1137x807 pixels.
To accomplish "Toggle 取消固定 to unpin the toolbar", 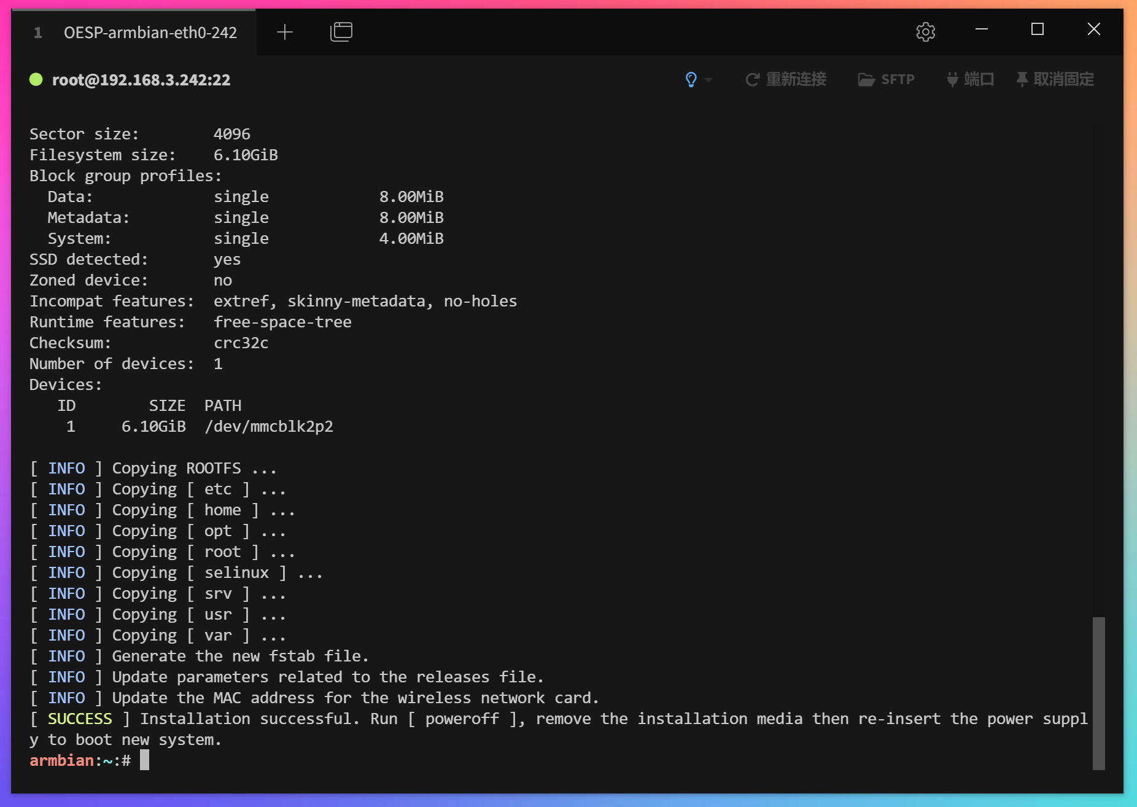I will tap(1055, 79).
